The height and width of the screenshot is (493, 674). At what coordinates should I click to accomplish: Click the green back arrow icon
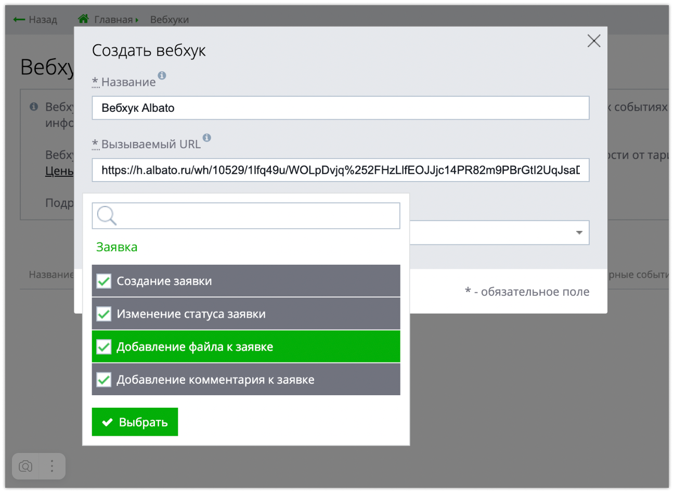tap(19, 20)
